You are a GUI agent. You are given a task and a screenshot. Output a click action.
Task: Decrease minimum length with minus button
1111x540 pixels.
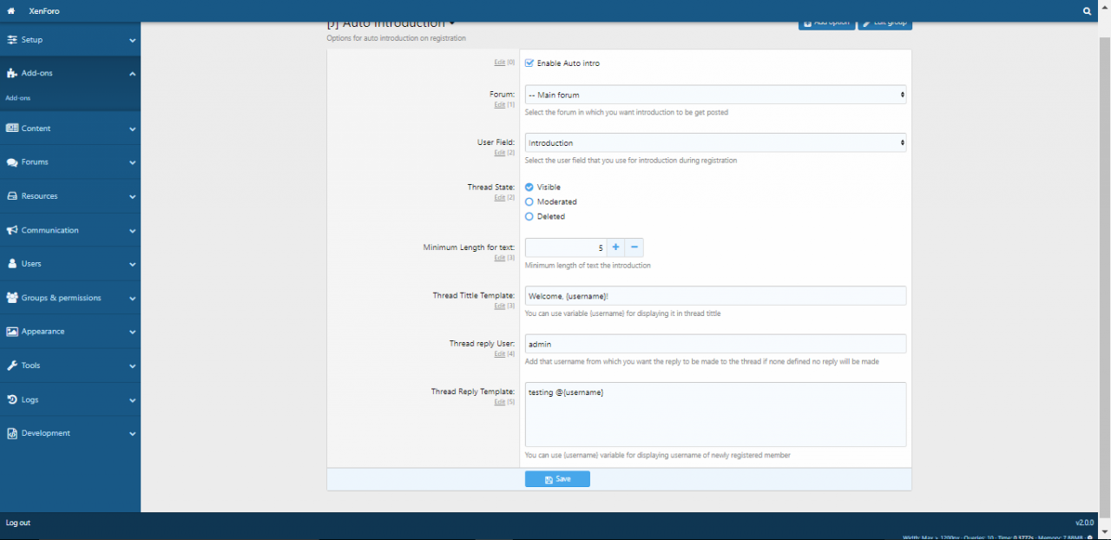click(x=634, y=247)
